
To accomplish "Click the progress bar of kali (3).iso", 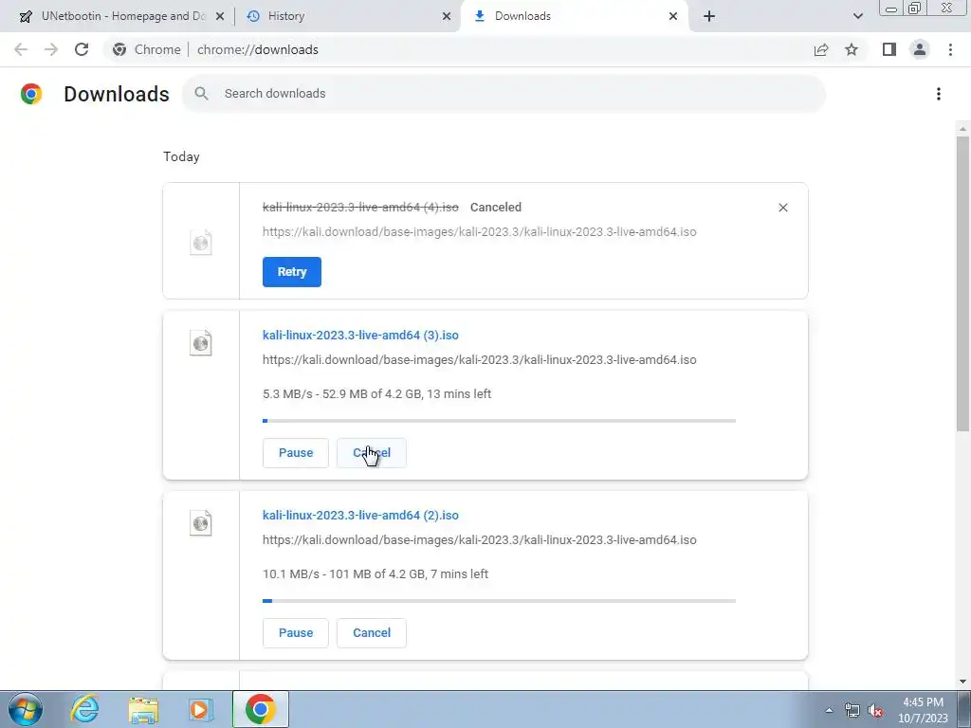I will (x=499, y=420).
